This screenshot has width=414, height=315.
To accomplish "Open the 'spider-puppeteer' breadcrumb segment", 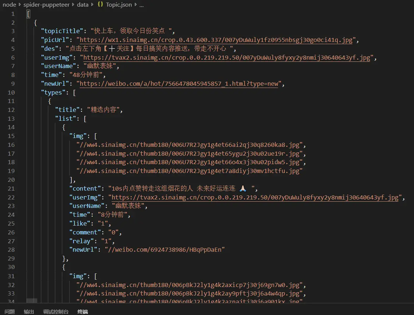I will [x=46, y=4].
